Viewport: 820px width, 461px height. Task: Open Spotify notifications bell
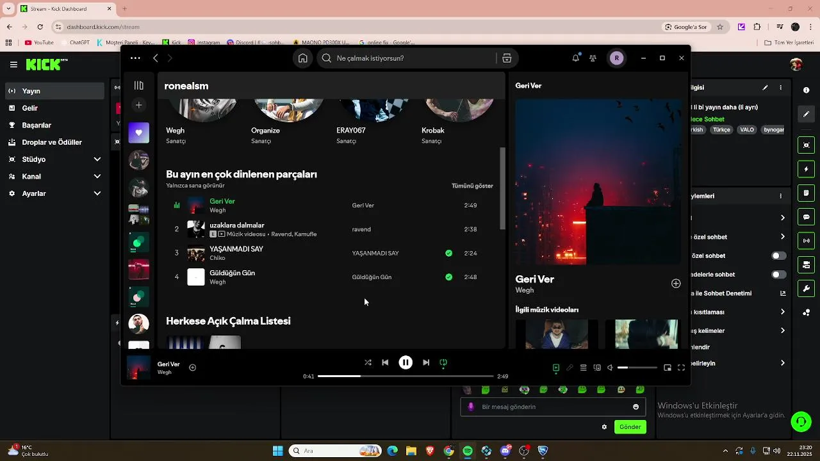coord(575,58)
